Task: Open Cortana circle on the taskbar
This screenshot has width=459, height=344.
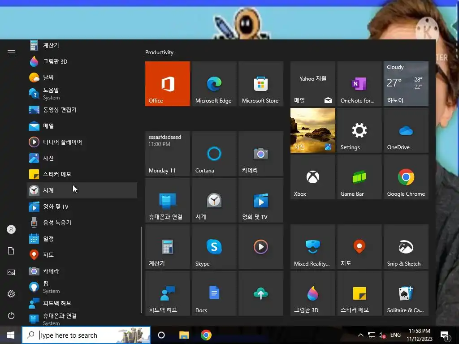Action: coord(161,335)
